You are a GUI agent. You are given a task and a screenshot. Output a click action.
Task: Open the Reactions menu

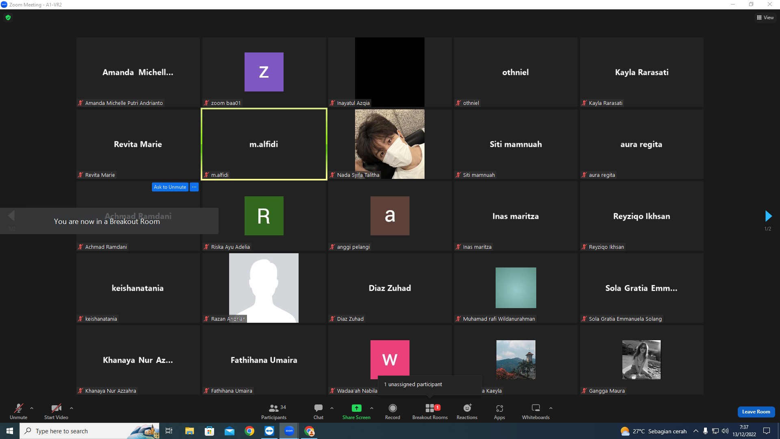[x=467, y=411]
